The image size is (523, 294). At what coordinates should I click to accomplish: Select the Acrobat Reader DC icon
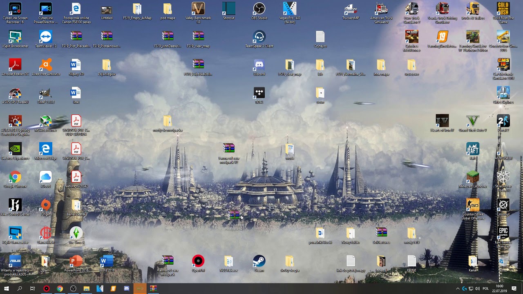[x=15, y=67]
